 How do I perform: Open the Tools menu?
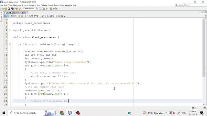[62, 5]
